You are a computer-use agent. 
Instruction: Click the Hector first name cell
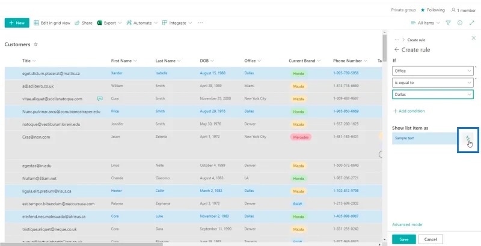(116, 191)
